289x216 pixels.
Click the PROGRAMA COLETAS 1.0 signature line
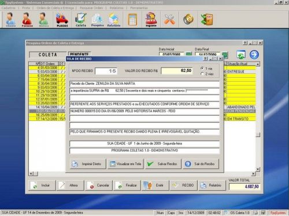144,150
